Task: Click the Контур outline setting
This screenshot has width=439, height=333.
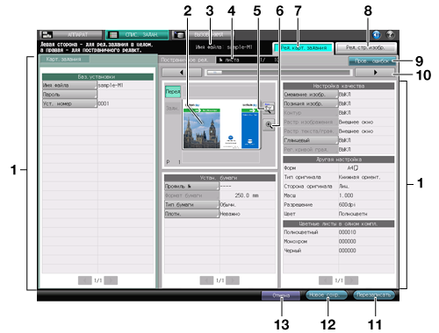Action: [x=311, y=113]
